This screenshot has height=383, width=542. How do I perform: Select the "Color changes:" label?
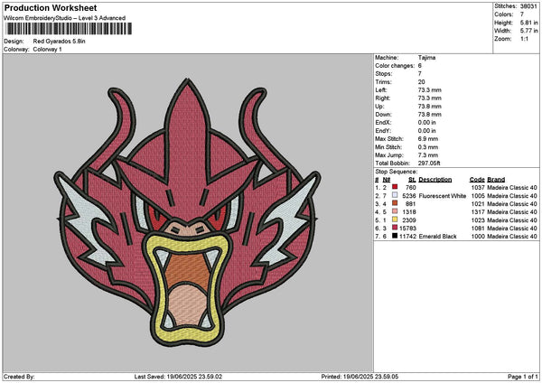tap(395, 66)
